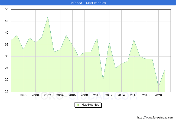Select the 2018 x-axis label
The height and width of the screenshot is (122, 176).
(x=146, y=95)
